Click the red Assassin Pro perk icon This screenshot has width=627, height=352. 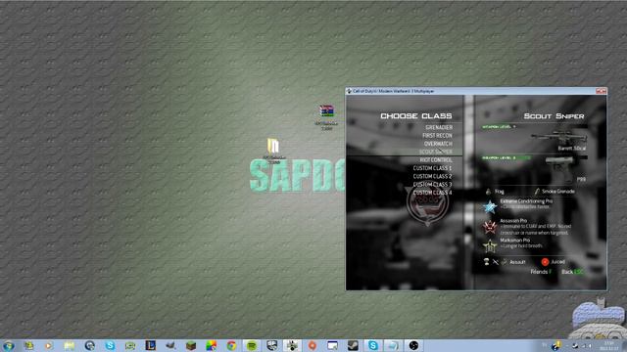490,227
